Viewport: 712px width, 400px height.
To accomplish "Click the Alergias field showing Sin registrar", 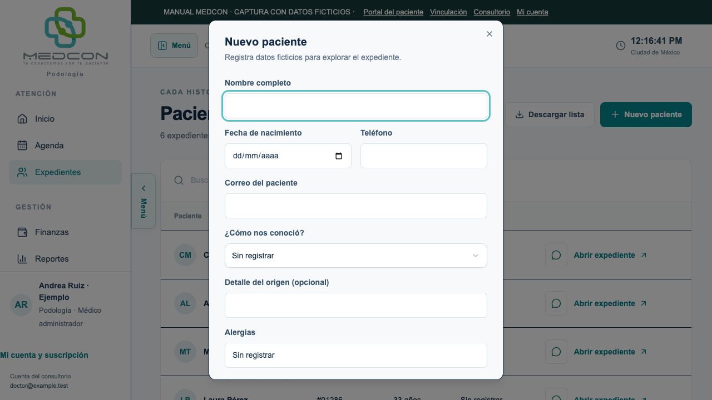I will (356, 355).
